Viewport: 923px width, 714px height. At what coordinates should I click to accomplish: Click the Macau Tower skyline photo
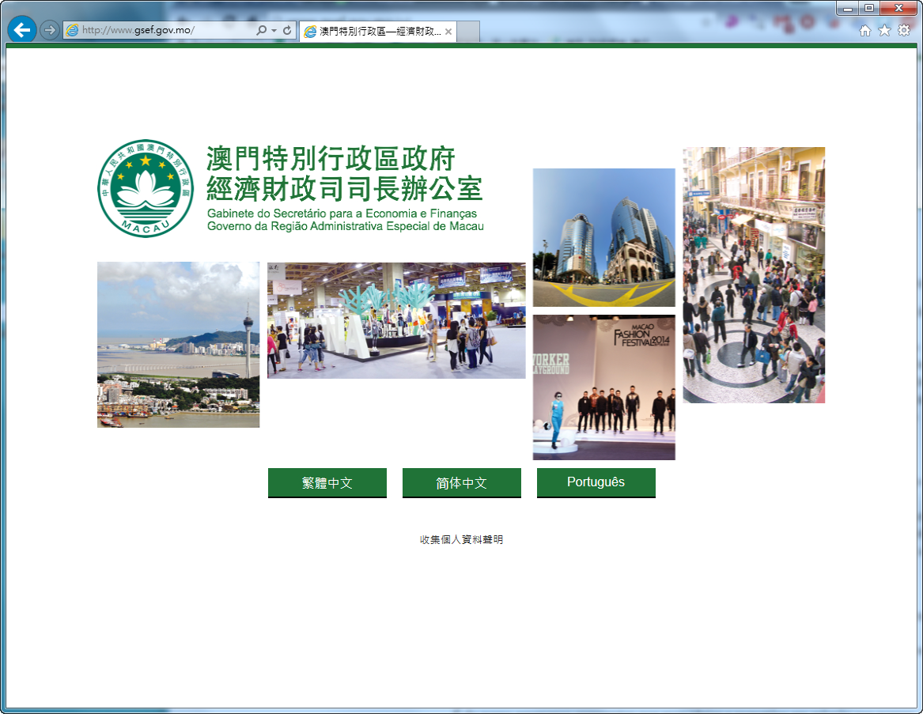point(178,345)
